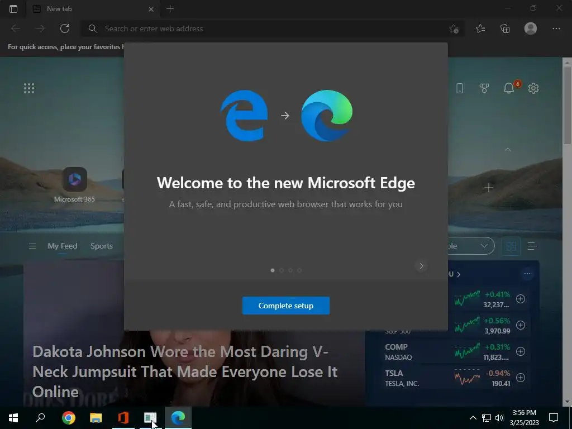This screenshot has height=429, width=572.
Task: Select the second welcome page dot
Action: pos(282,270)
